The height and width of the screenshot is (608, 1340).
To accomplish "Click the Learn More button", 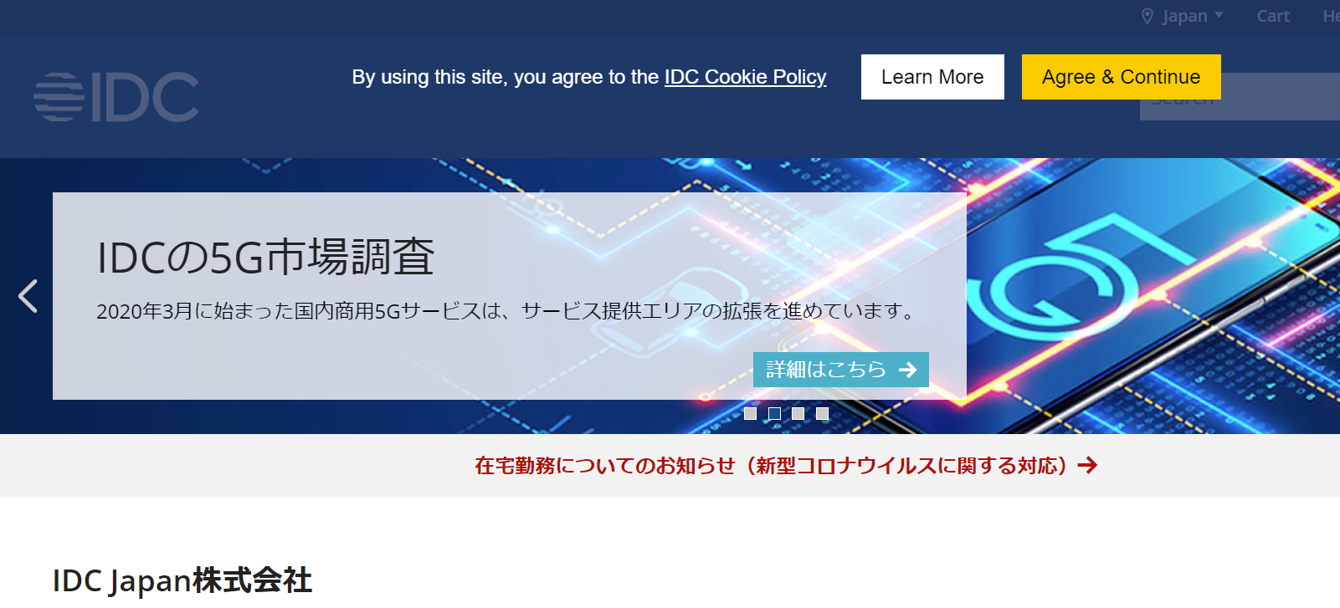I will point(932,77).
